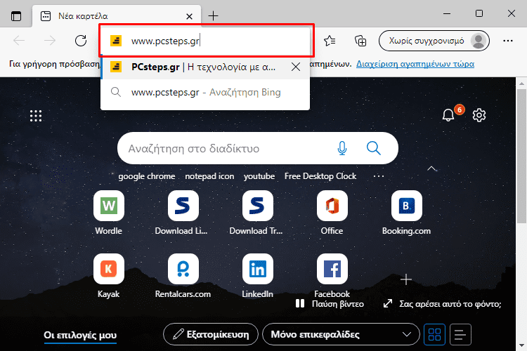Open page settings gear icon

(x=479, y=115)
